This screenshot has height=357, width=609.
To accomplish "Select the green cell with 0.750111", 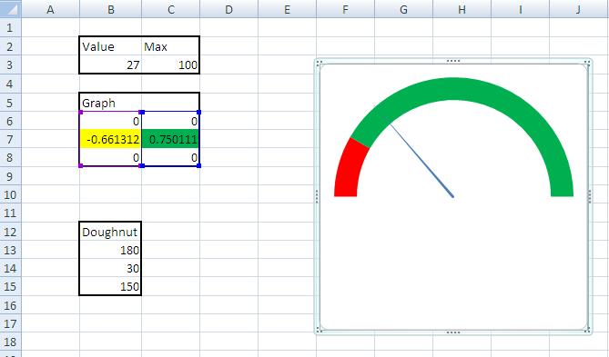I will [x=171, y=139].
